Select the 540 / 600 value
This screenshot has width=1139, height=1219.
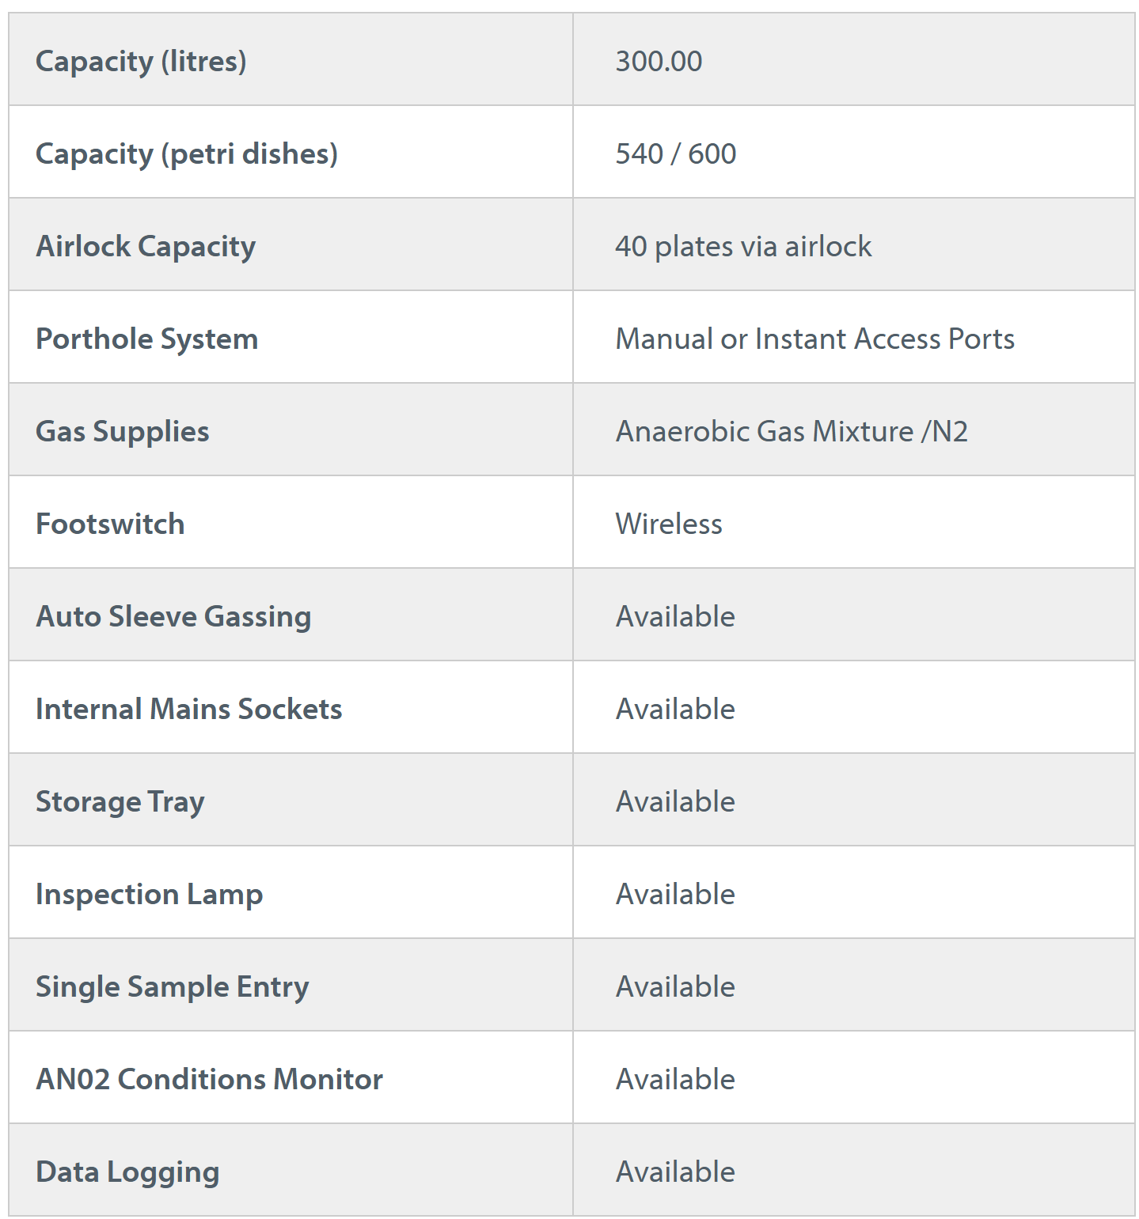click(x=676, y=153)
